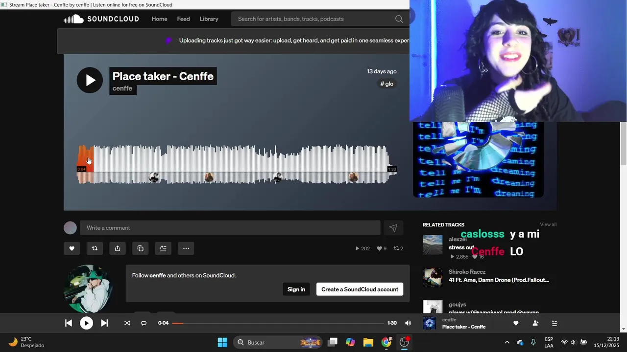
Task: Click the play button in the bottom player bar
Action: click(86, 323)
